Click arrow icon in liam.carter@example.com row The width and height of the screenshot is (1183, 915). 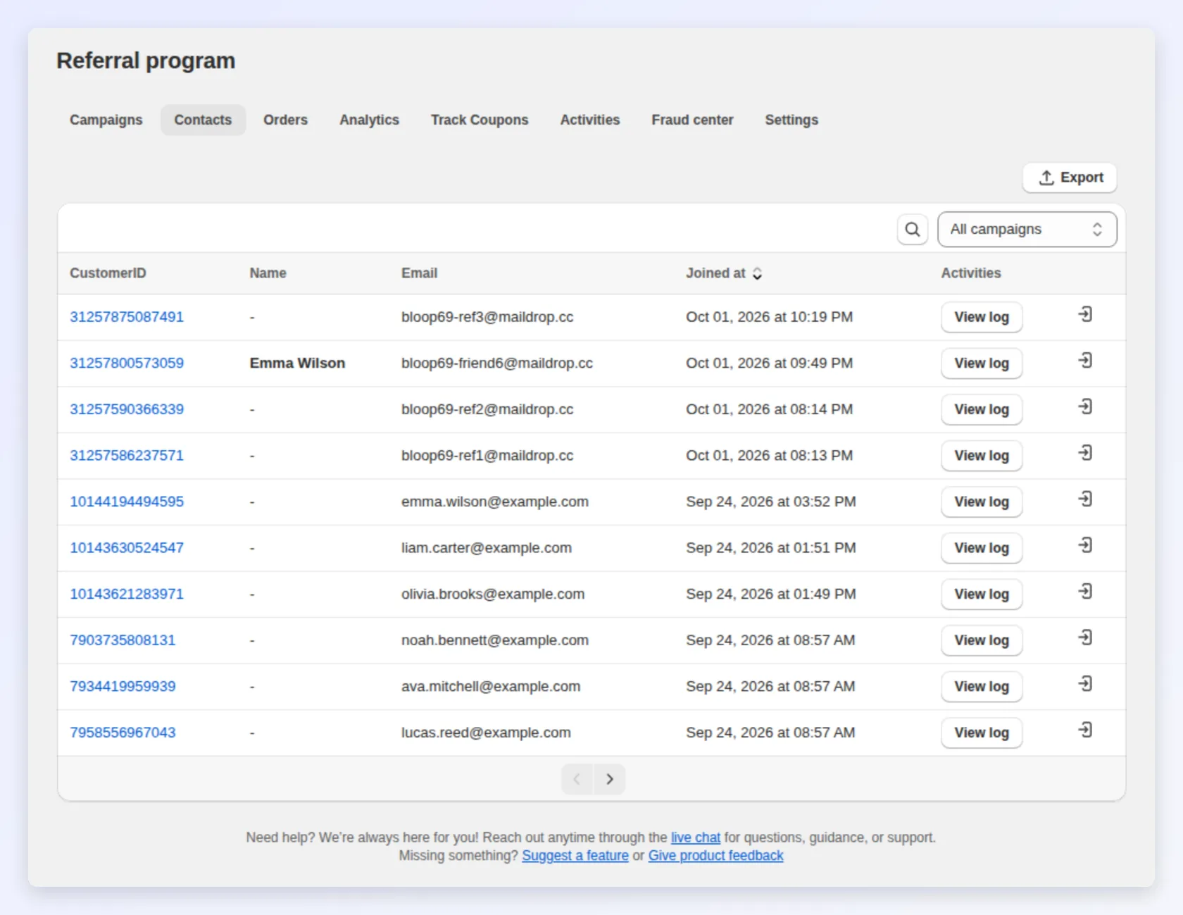[x=1085, y=545]
